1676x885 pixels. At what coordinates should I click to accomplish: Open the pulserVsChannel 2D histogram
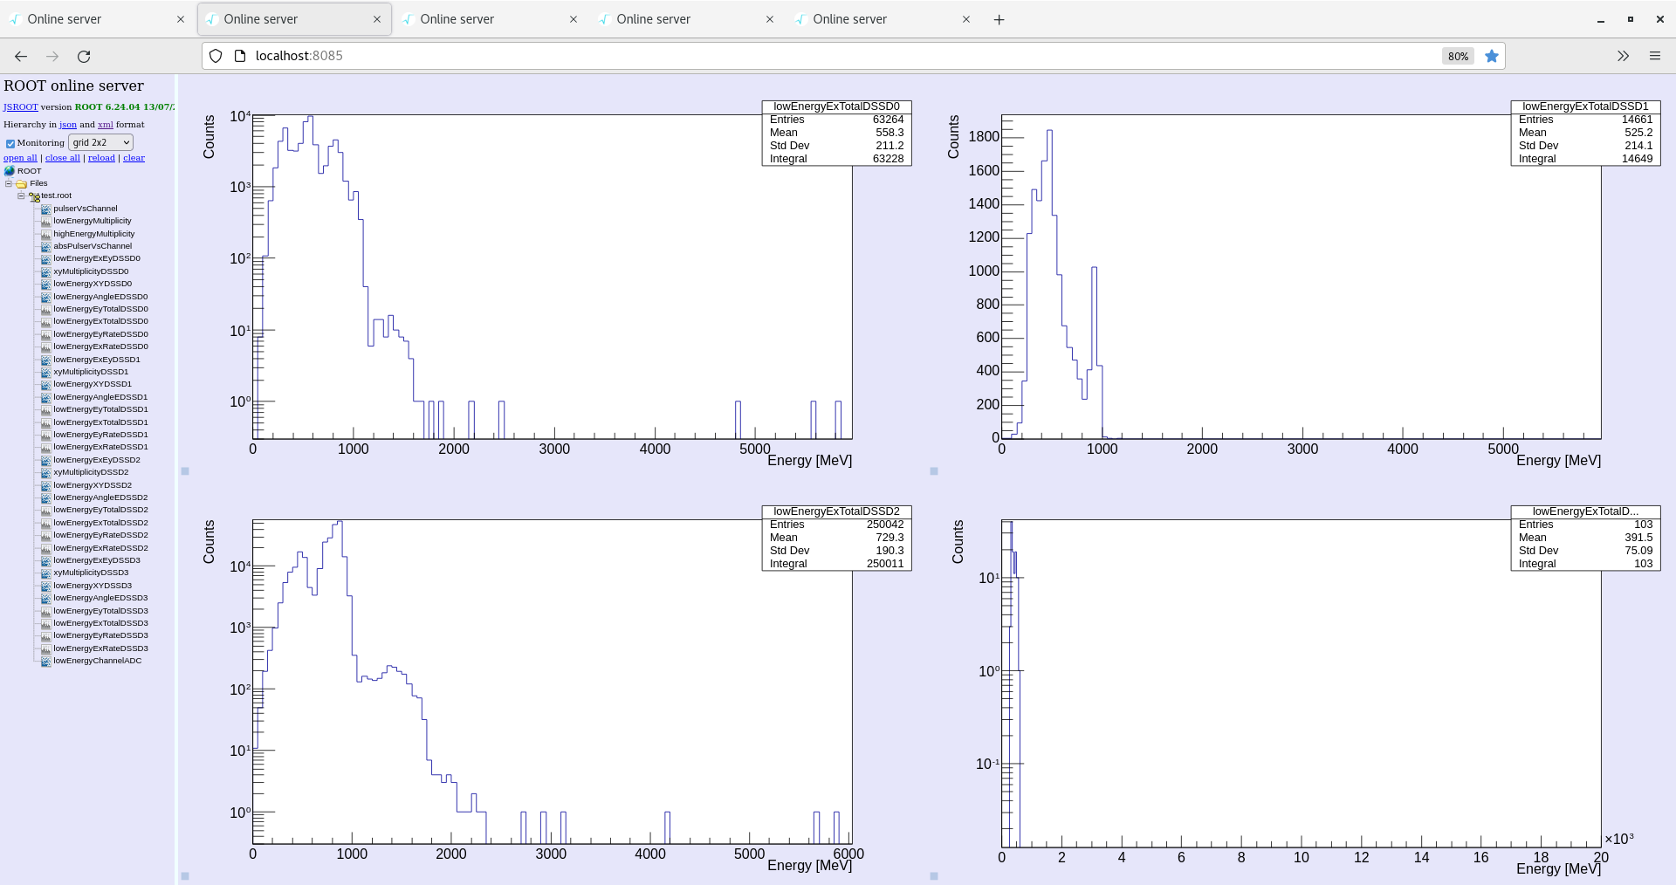pyautogui.click(x=86, y=209)
